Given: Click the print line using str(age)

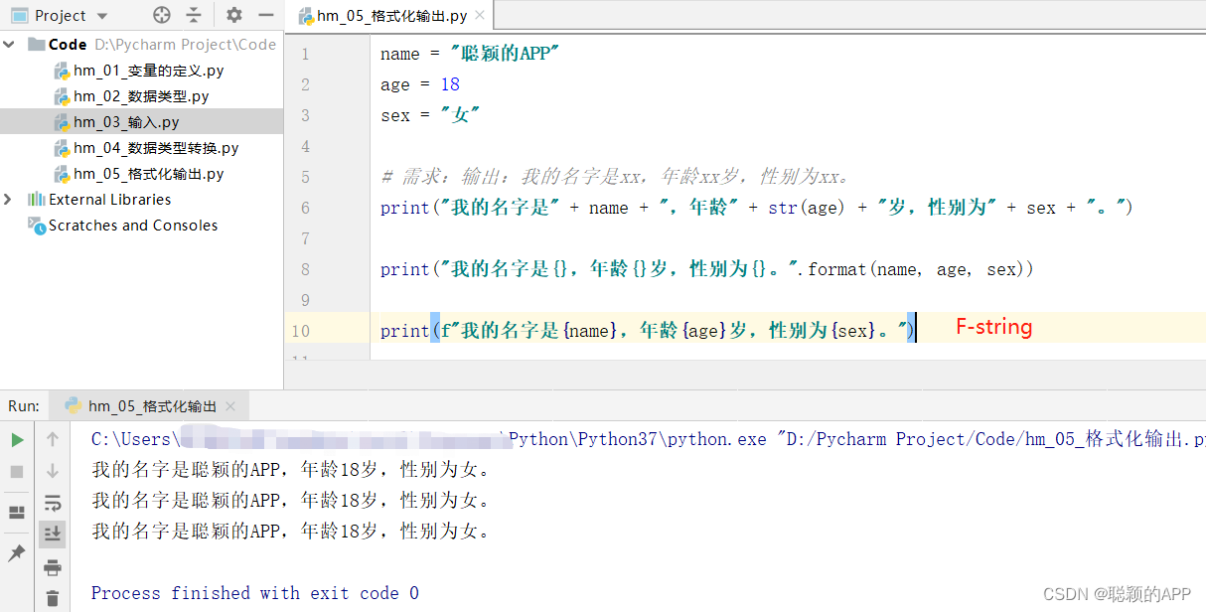Looking at the screenshot, I should 757,208.
